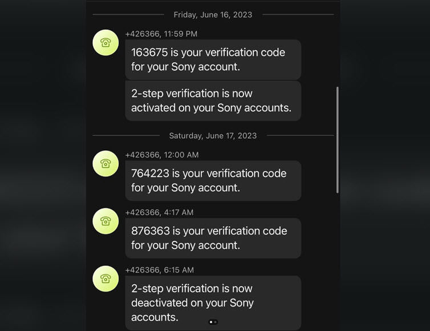Viewport: 430px width, 331px height.
Task: Select the message with verification code 163675
Action: 213,59
